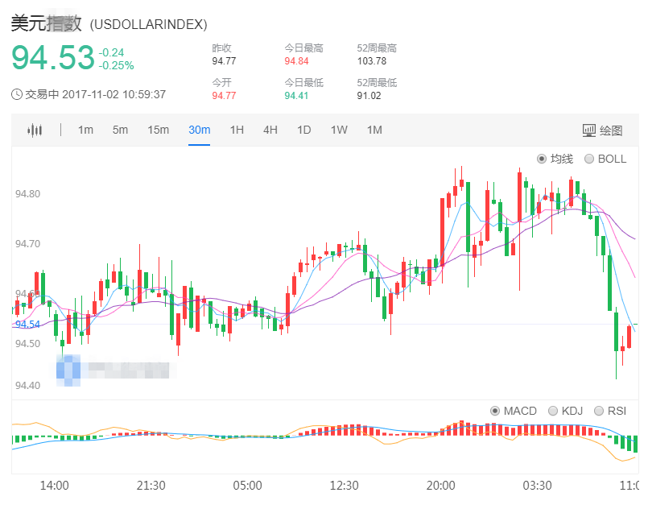Switch to the 1D timeframe
This screenshot has height=509, width=648.
(x=303, y=130)
